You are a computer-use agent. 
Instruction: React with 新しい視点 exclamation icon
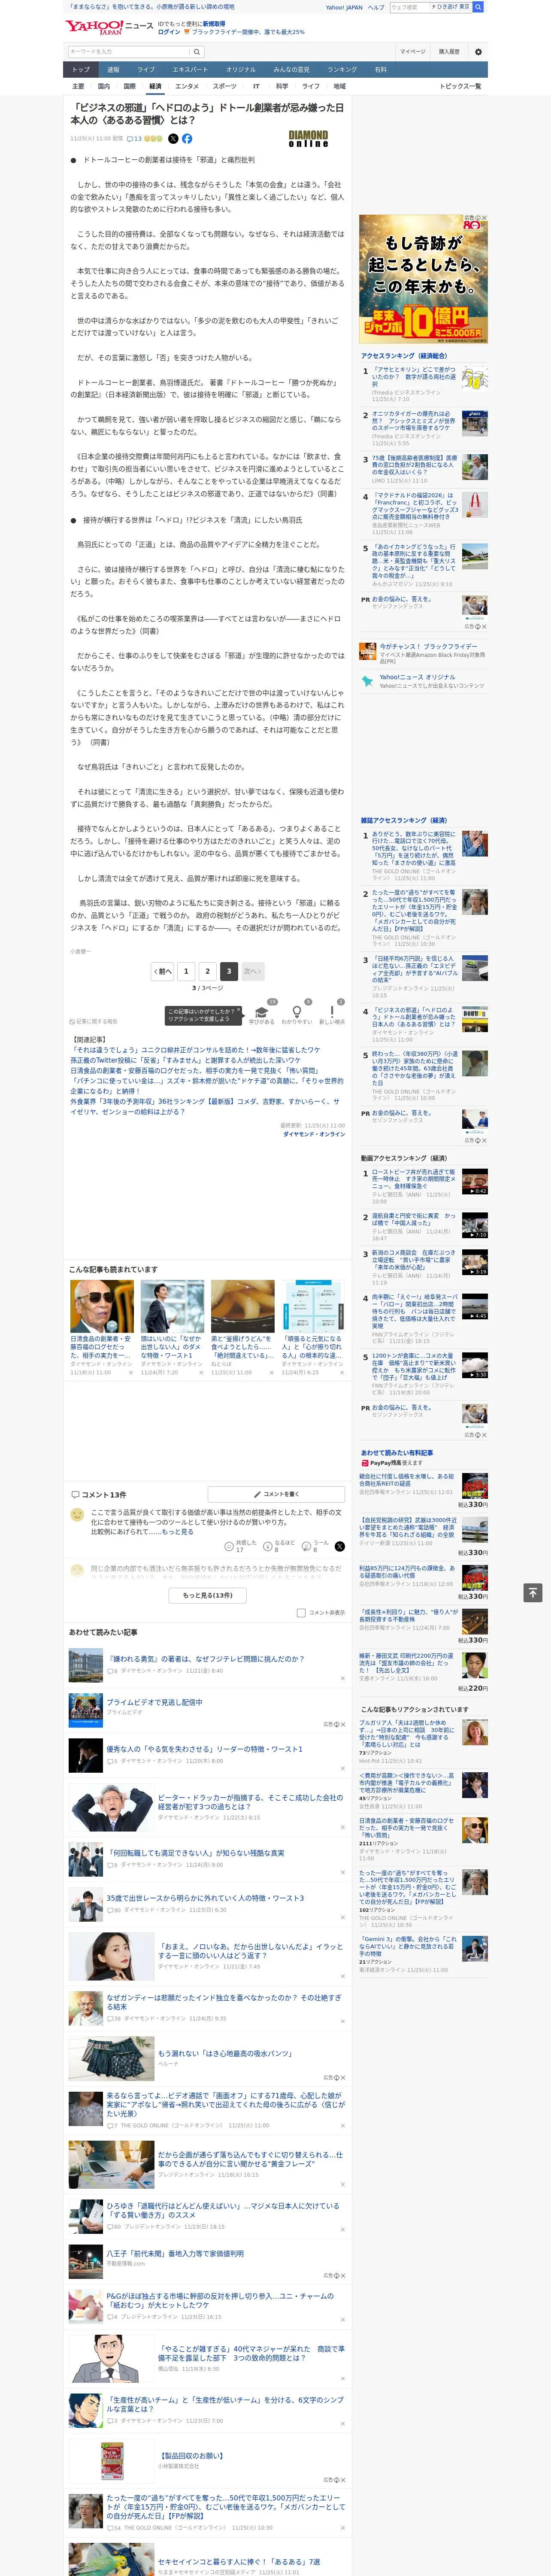(x=332, y=1012)
